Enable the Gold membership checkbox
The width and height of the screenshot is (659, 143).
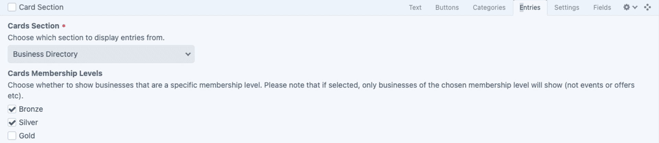click(12, 136)
